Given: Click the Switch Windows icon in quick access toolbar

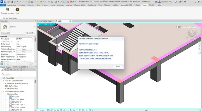Looking at the screenshot, I should (71, 2).
